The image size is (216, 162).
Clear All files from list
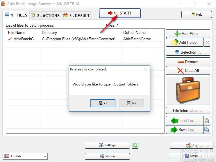pyautogui.click(x=188, y=70)
